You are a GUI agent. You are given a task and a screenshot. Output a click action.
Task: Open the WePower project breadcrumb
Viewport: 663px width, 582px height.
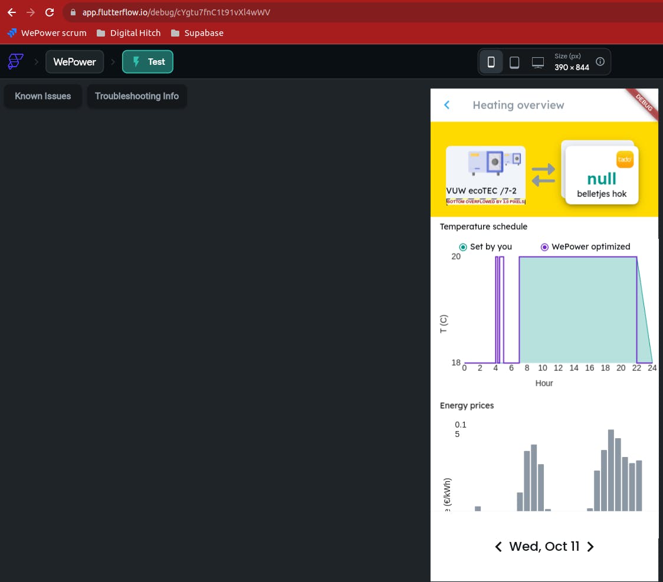pos(74,62)
